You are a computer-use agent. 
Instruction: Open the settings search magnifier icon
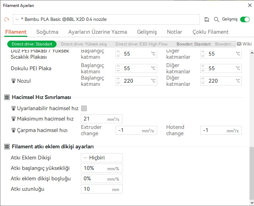coord(217,19)
